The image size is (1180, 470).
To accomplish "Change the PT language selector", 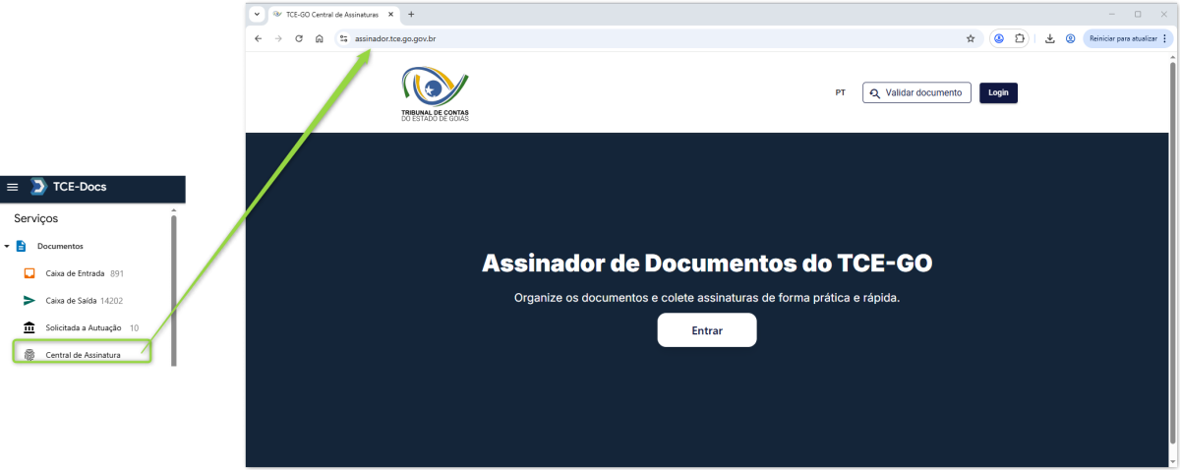I will click(840, 92).
